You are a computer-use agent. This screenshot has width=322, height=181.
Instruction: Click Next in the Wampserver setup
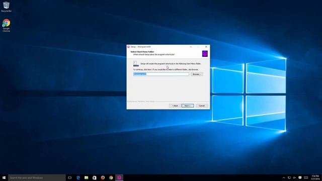(188, 106)
